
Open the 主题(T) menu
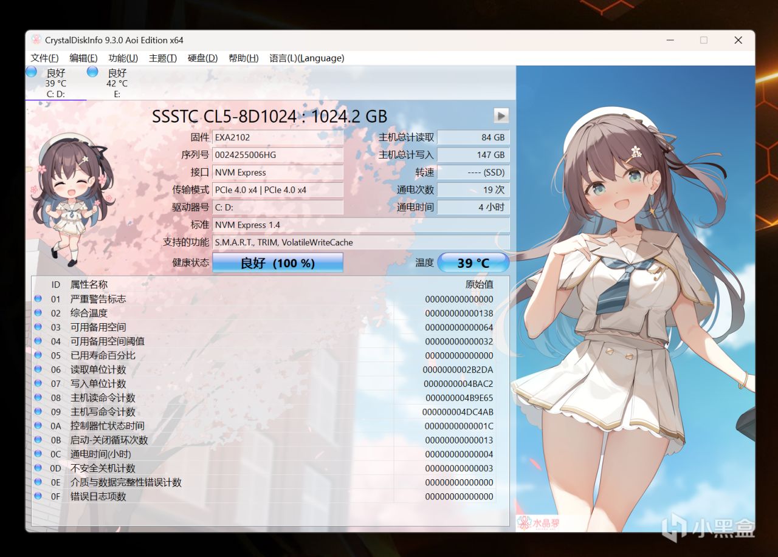click(x=163, y=58)
